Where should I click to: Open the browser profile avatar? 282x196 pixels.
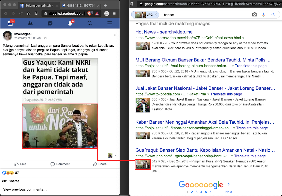(x=107, y=13)
